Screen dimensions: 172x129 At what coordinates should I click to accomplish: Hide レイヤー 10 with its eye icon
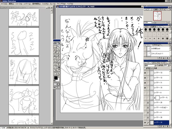145,88
